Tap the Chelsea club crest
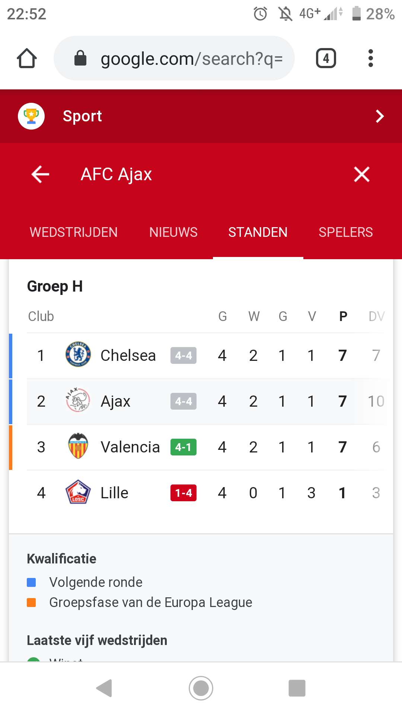402x715 pixels. click(x=78, y=355)
